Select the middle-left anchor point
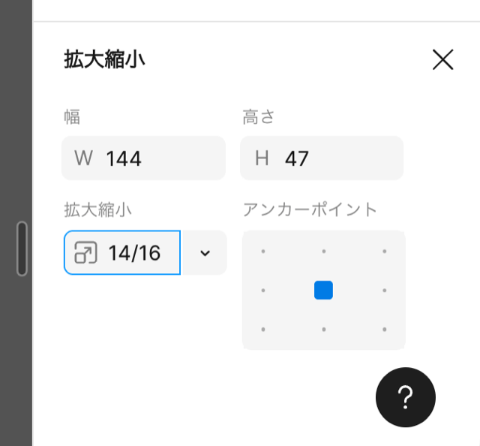Image resolution: width=480 pixels, height=446 pixels. pyautogui.click(x=263, y=290)
